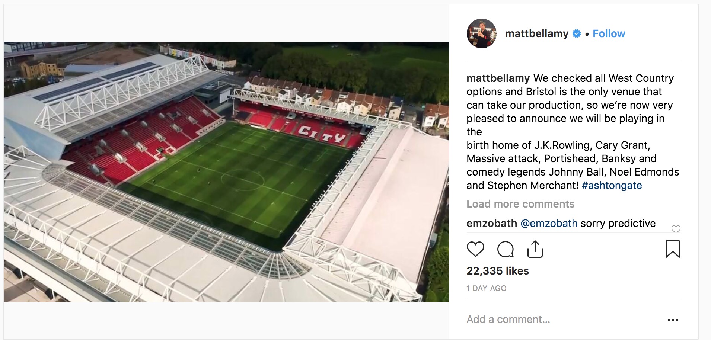Screen dimensions: 711x340
Task: Click the share upload arrow icon
Action: point(535,249)
